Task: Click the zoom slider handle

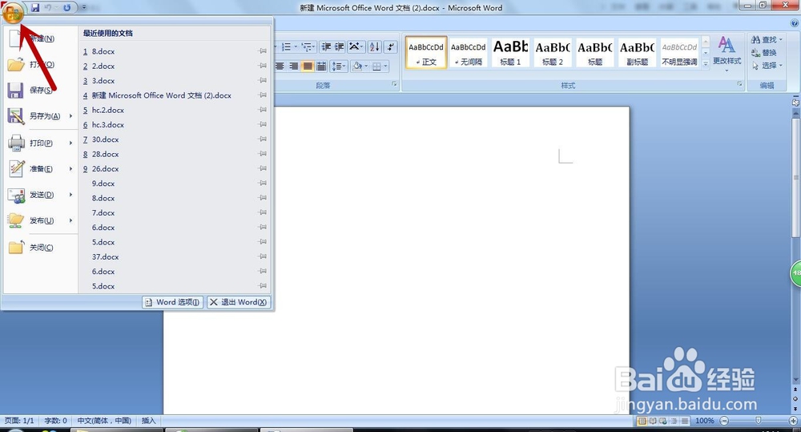Action: [x=758, y=420]
